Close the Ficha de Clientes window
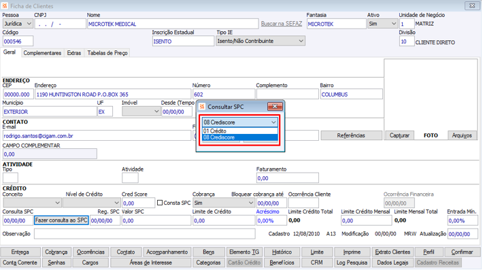 [472, 5]
